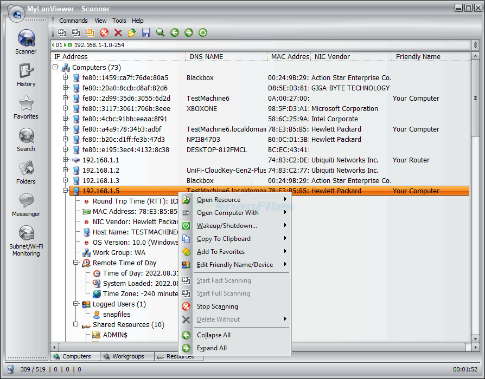Viewport: 485px width, 379px height.
Task: Collapse the Computers (73) tree node
Action: click(x=55, y=68)
